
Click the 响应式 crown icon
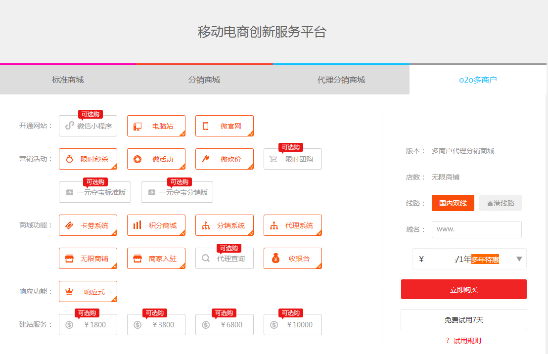click(x=70, y=292)
